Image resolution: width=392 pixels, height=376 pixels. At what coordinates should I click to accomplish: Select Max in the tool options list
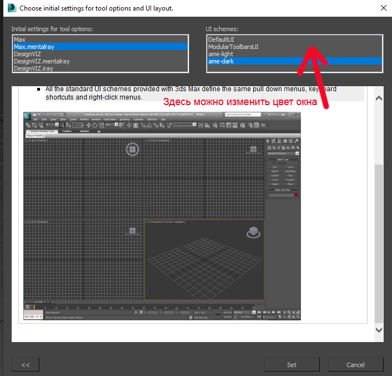tap(100, 39)
